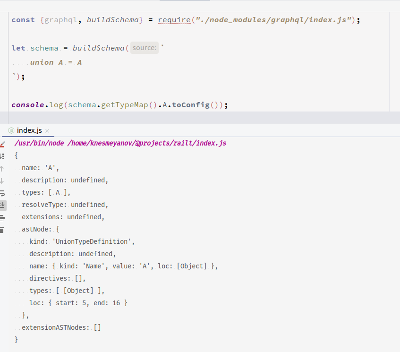Click the /home/knesmeyanov/@projects/railt/index.js path

point(147,143)
